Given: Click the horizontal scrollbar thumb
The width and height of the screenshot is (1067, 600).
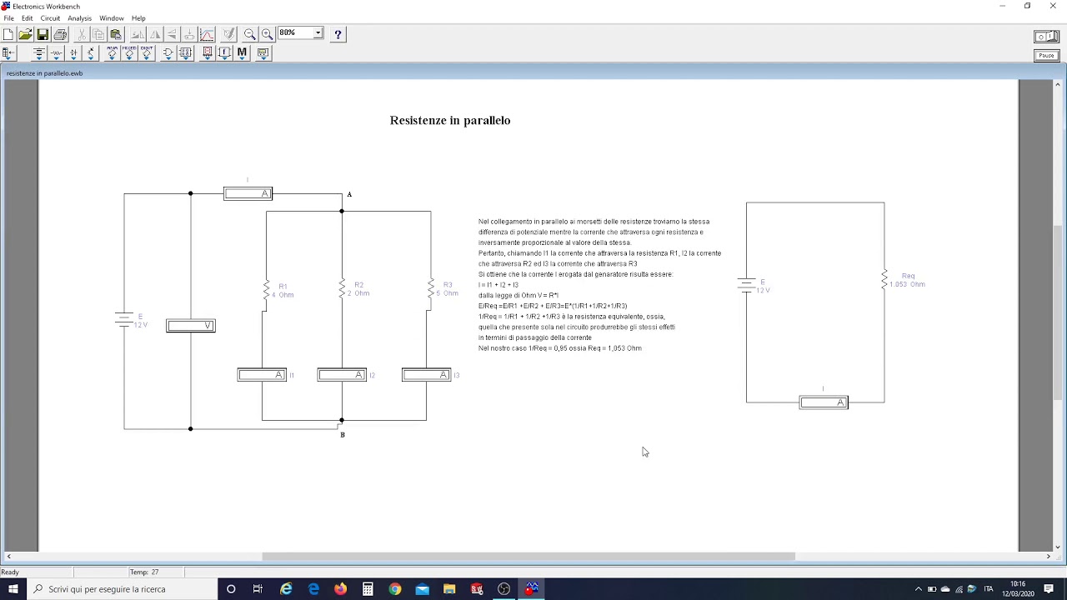Looking at the screenshot, I should point(528,557).
